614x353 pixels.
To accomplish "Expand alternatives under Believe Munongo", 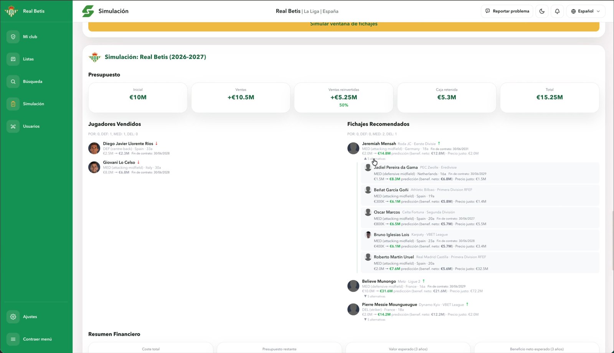I will pos(375,296).
